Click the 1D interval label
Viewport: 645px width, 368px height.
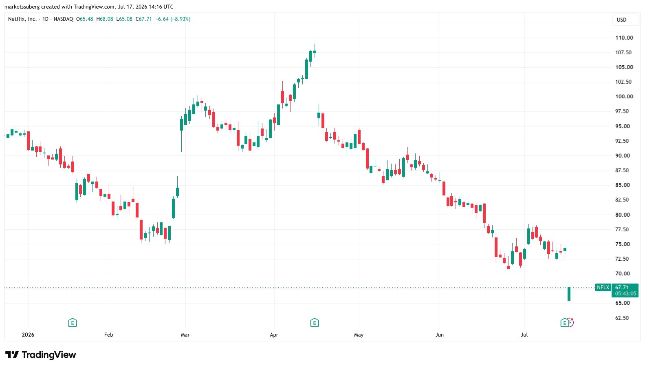(x=46, y=19)
